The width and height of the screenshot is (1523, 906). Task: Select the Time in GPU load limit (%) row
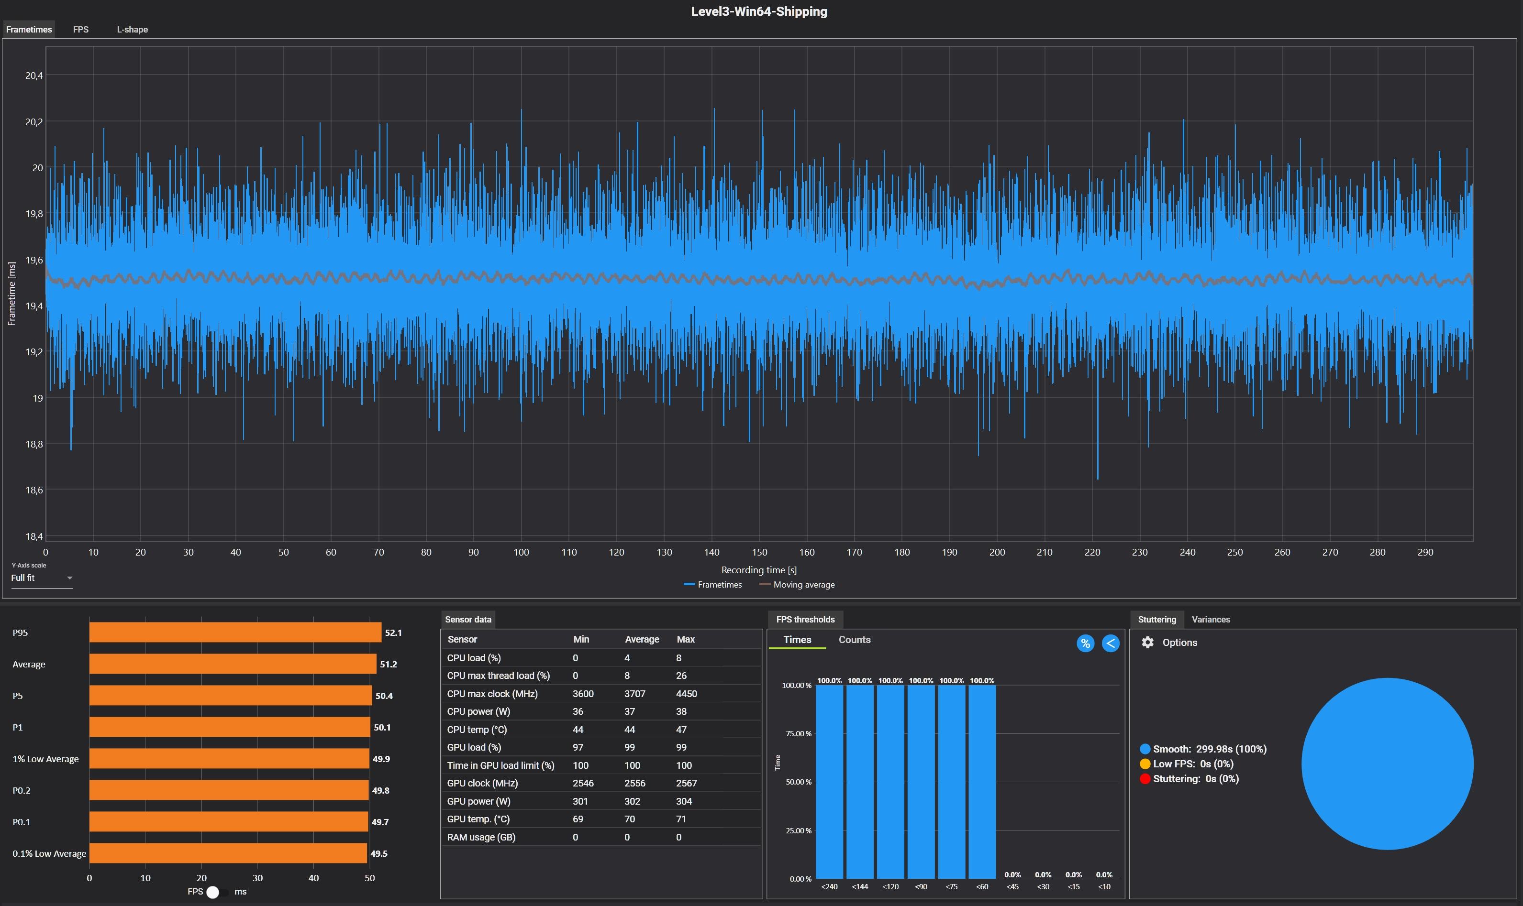tap(601, 765)
